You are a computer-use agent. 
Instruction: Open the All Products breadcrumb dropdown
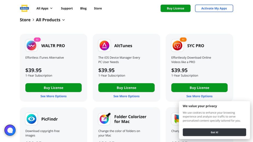(x=50, y=20)
